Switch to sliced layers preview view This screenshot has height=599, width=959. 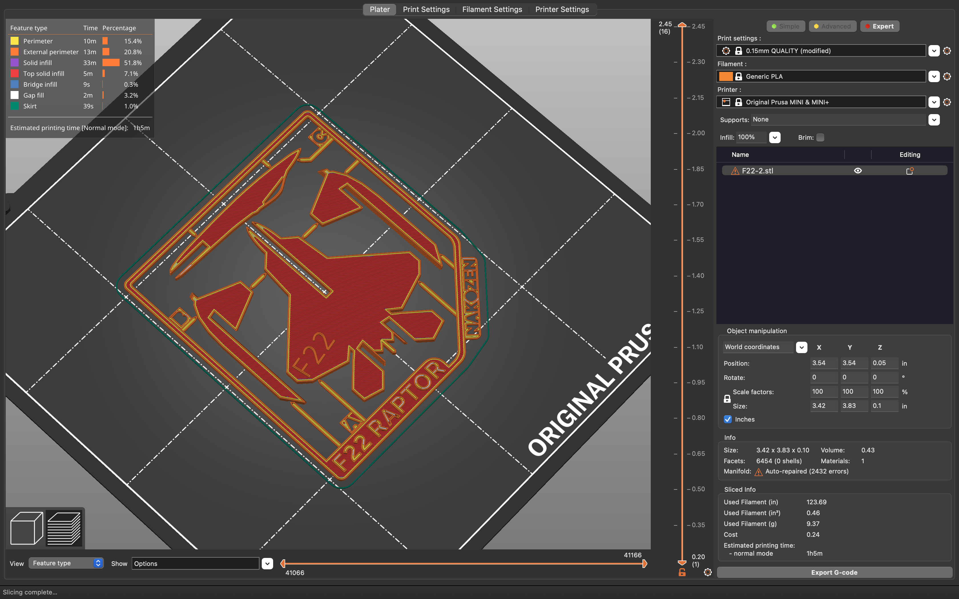point(64,528)
